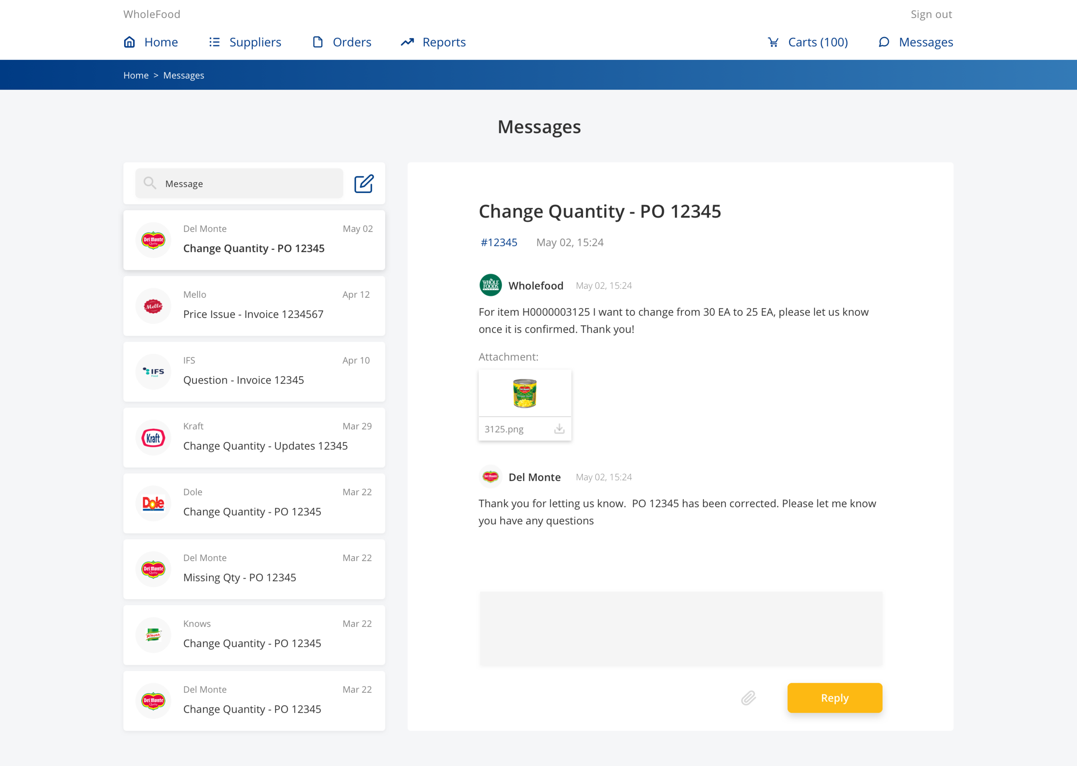This screenshot has width=1077, height=766.
Task: Click the Reports trend arrow icon
Action: click(x=407, y=42)
